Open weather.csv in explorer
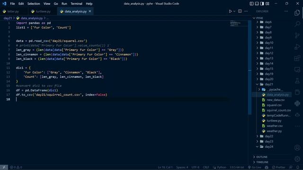Screen dimensions: 303x170 click(x=275, y=126)
